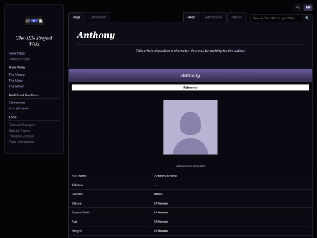Open the Characters section link
Viewport: 317px width, 238px height.
[x=17, y=103]
